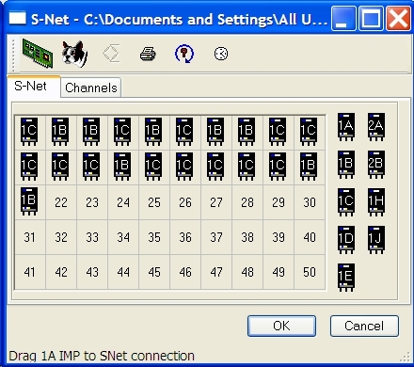Select the 2A IMP device icon
The image size is (414, 367).
point(376,127)
